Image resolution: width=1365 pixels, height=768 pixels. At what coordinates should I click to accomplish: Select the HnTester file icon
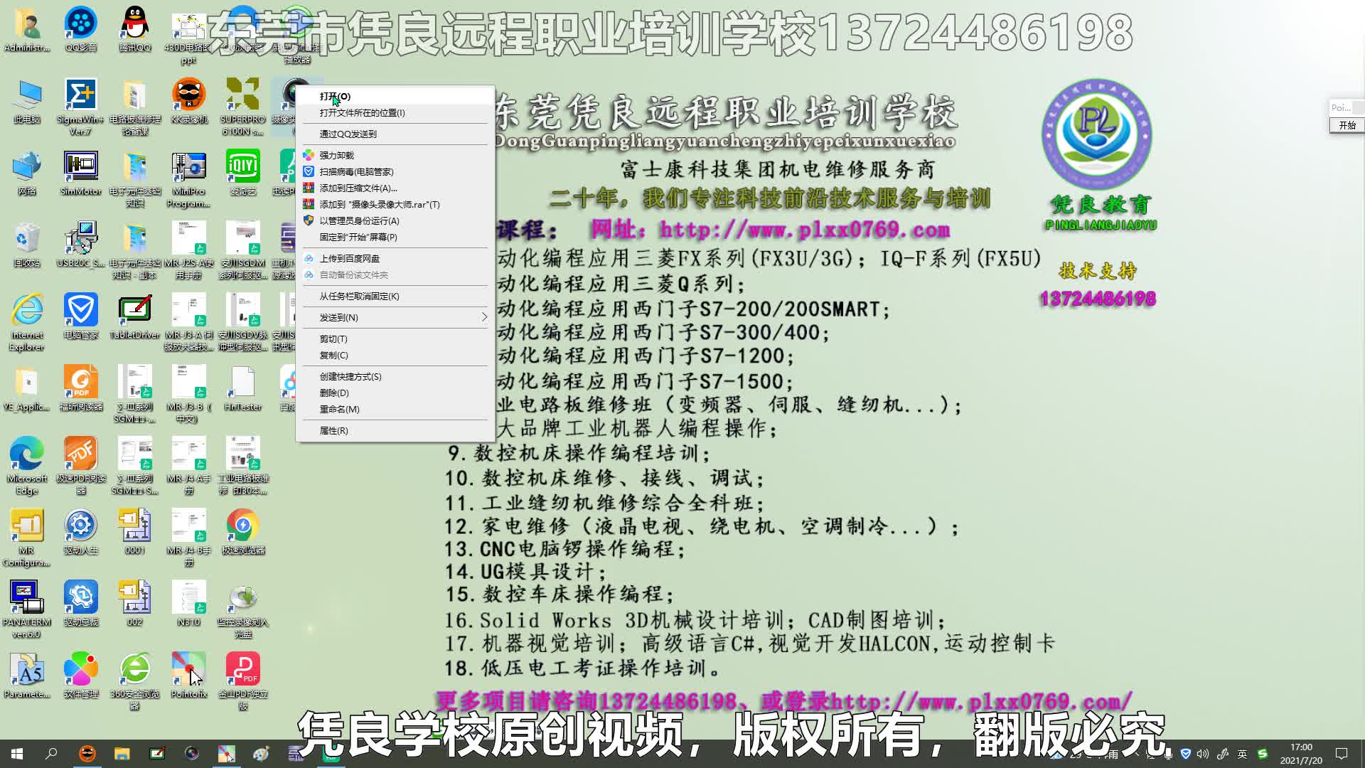pyautogui.click(x=242, y=388)
